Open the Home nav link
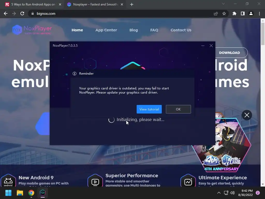Screen dimensions: 265x199 pos(77,30)
